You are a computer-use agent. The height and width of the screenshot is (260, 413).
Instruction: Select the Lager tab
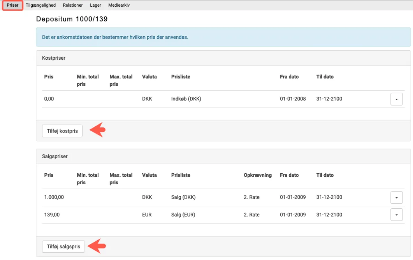tap(96, 5)
